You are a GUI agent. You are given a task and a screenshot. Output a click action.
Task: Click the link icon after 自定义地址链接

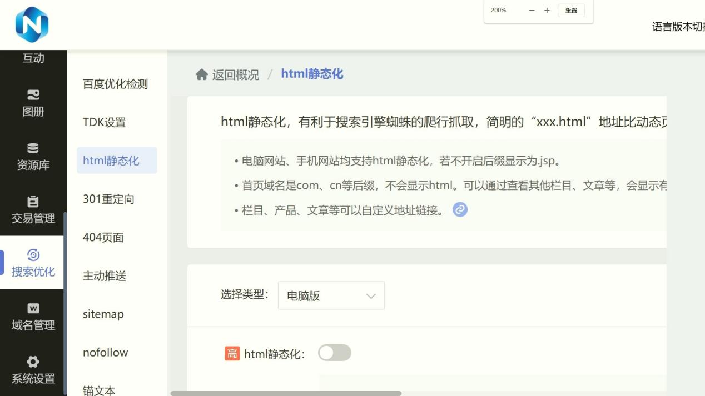(460, 210)
